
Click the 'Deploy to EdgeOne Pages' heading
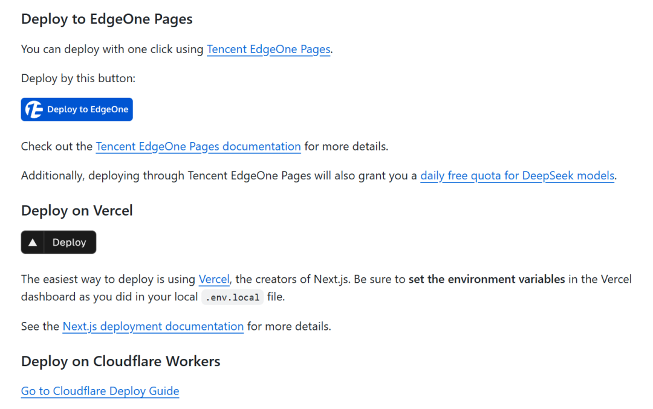tap(107, 19)
